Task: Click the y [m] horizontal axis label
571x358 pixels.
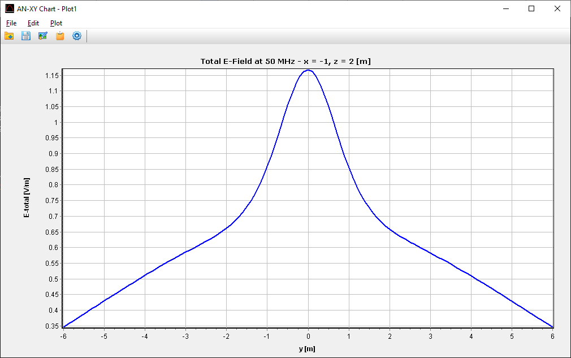Action: tap(307, 348)
